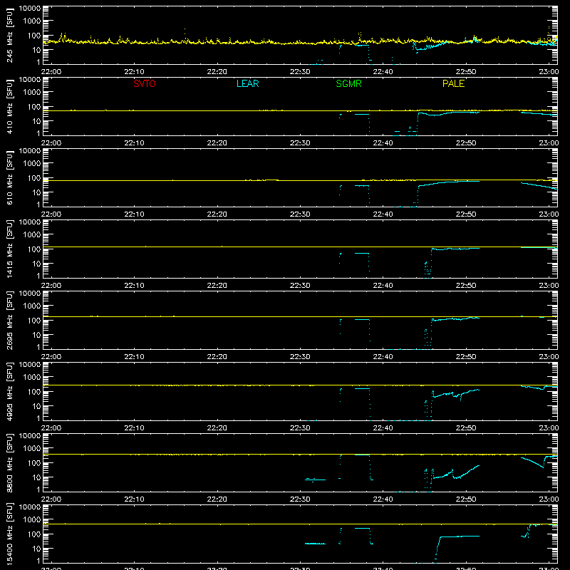Click 22:30 time label under 610 MHz panel
570x570 pixels.
click(300, 214)
